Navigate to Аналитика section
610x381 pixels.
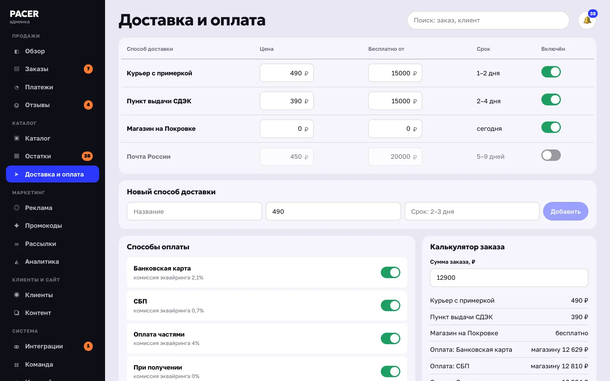53,262
